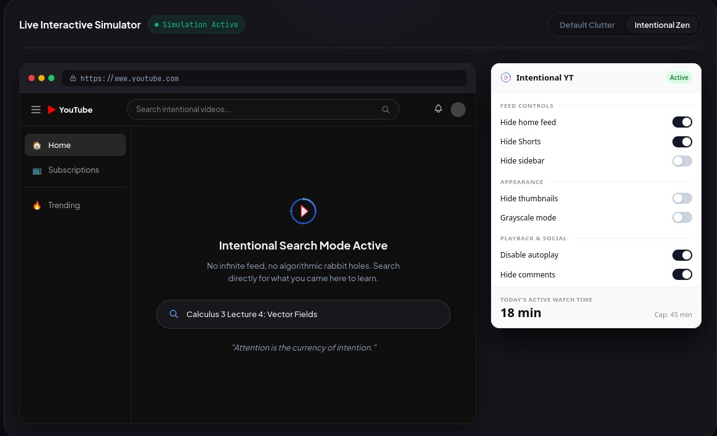Screen dimensions: 717x436
Task: Click the APPEARANCE section label
Action: pyautogui.click(x=522, y=182)
